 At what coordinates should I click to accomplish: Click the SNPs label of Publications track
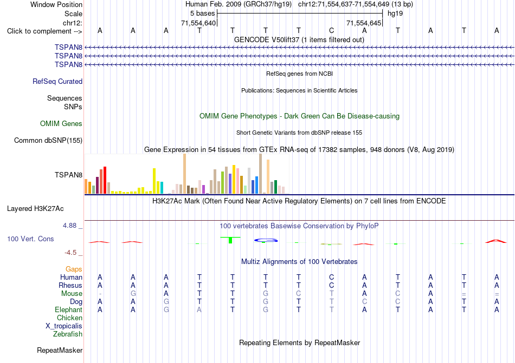point(73,107)
